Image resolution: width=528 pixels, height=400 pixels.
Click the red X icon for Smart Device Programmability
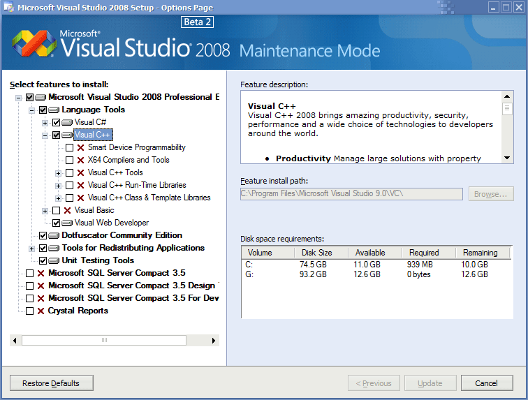[x=80, y=147]
